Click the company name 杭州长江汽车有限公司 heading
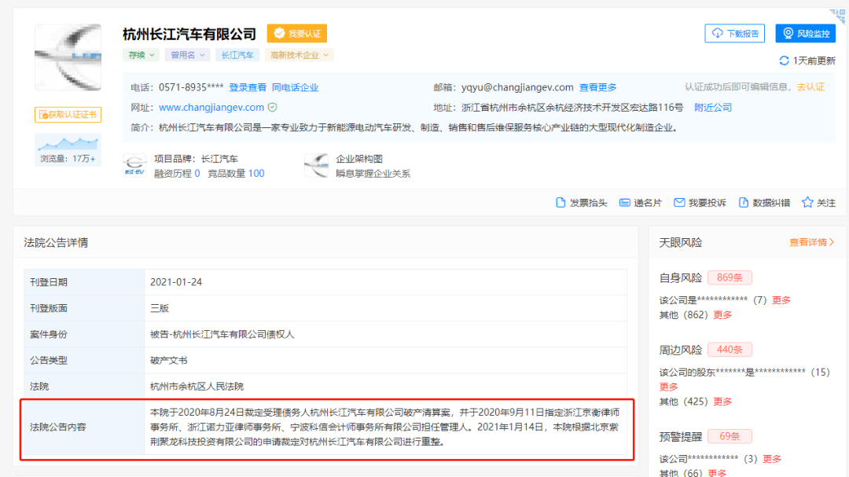Screen dimensions: 849x477 [189, 34]
